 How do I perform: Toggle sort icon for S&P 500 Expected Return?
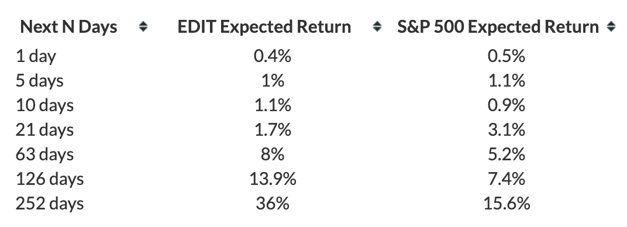(611, 27)
